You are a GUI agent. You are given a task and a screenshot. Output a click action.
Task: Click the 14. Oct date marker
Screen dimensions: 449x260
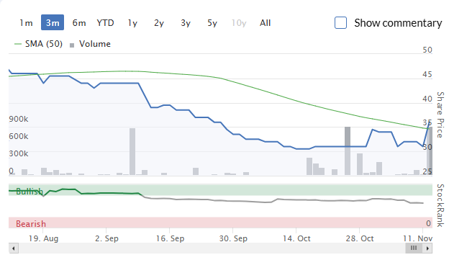coord(296,238)
